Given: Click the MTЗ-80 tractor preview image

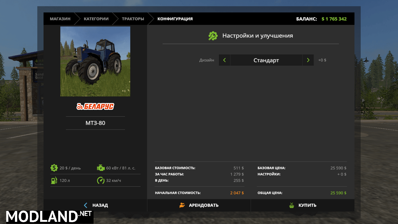Looking at the screenshot, I should (x=95, y=61).
